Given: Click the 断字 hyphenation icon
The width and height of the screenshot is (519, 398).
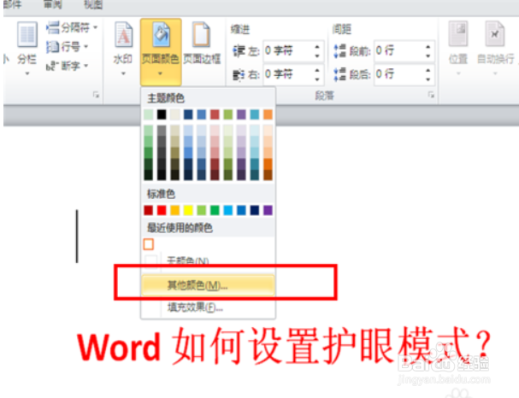Looking at the screenshot, I should click(x=53, y=66).
